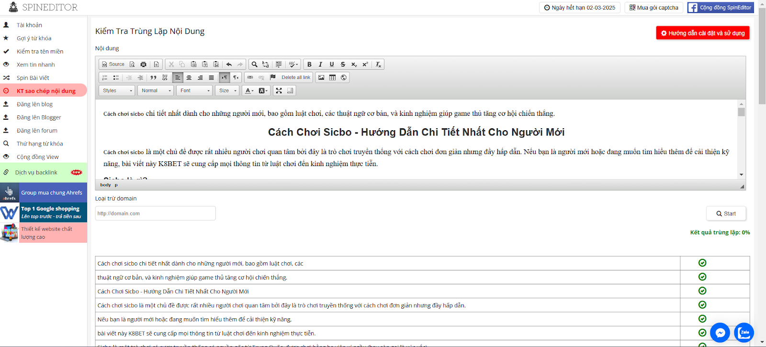Open Thứ hạng từ khóa menu item
The height and width of the screenshot is (347, 766).
pos(40,144)
